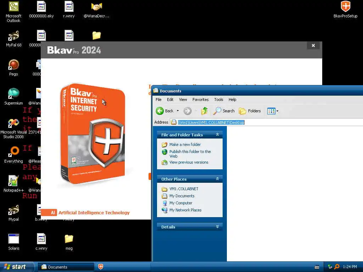Open My Network Places link
The width and height of the screenshot is (363, 272).
click(x=185, y=210)
